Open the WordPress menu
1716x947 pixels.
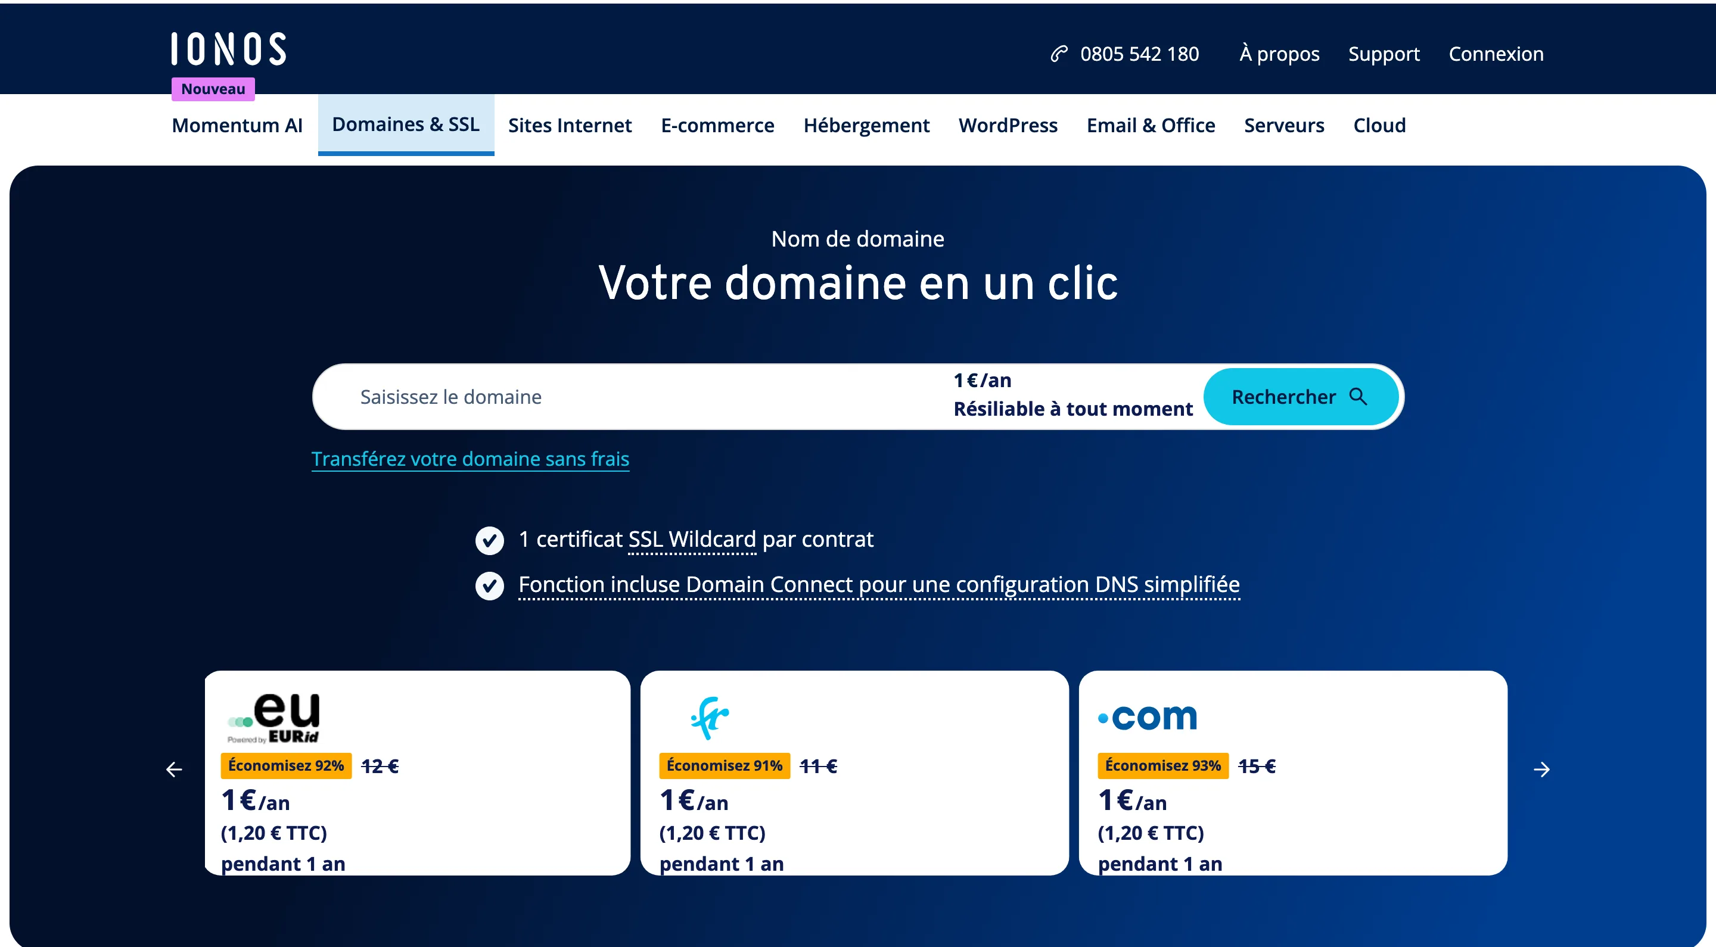tap(1008, 125)
